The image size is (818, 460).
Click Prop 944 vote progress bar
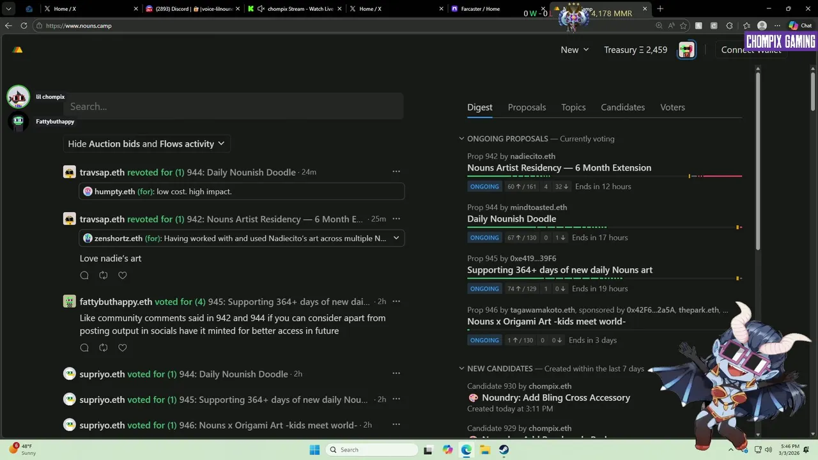(x=605, y=227)
